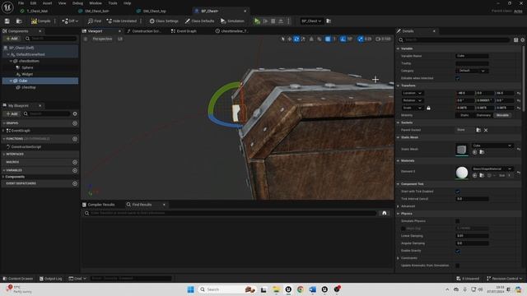Add a component with the Components Add button
Image resolution: width=527 pixels, height=296 pixels.
(x=12, y=39)
